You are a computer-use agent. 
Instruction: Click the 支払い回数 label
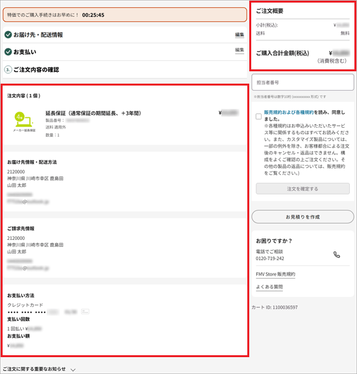pos(18,319)
